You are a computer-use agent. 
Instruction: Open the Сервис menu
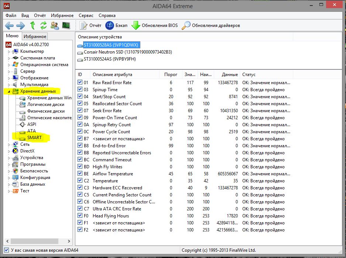coord(86,16)
